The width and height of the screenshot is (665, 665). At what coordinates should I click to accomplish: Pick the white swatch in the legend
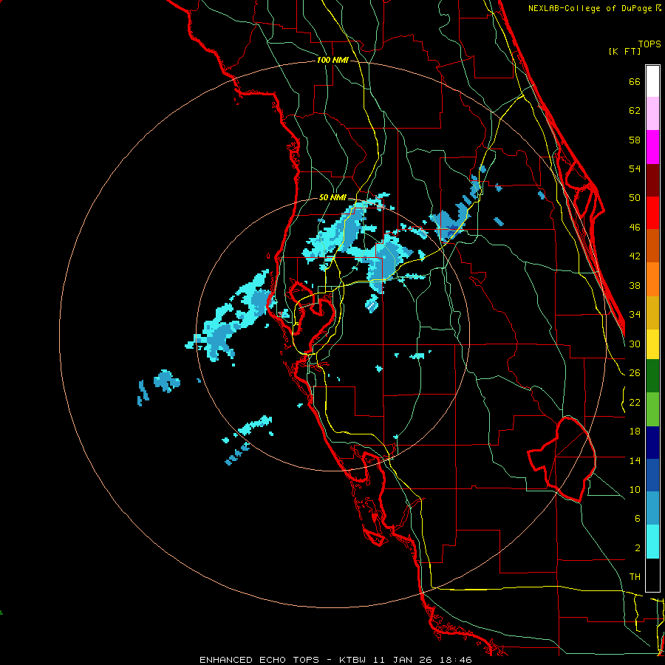[652, 81]
